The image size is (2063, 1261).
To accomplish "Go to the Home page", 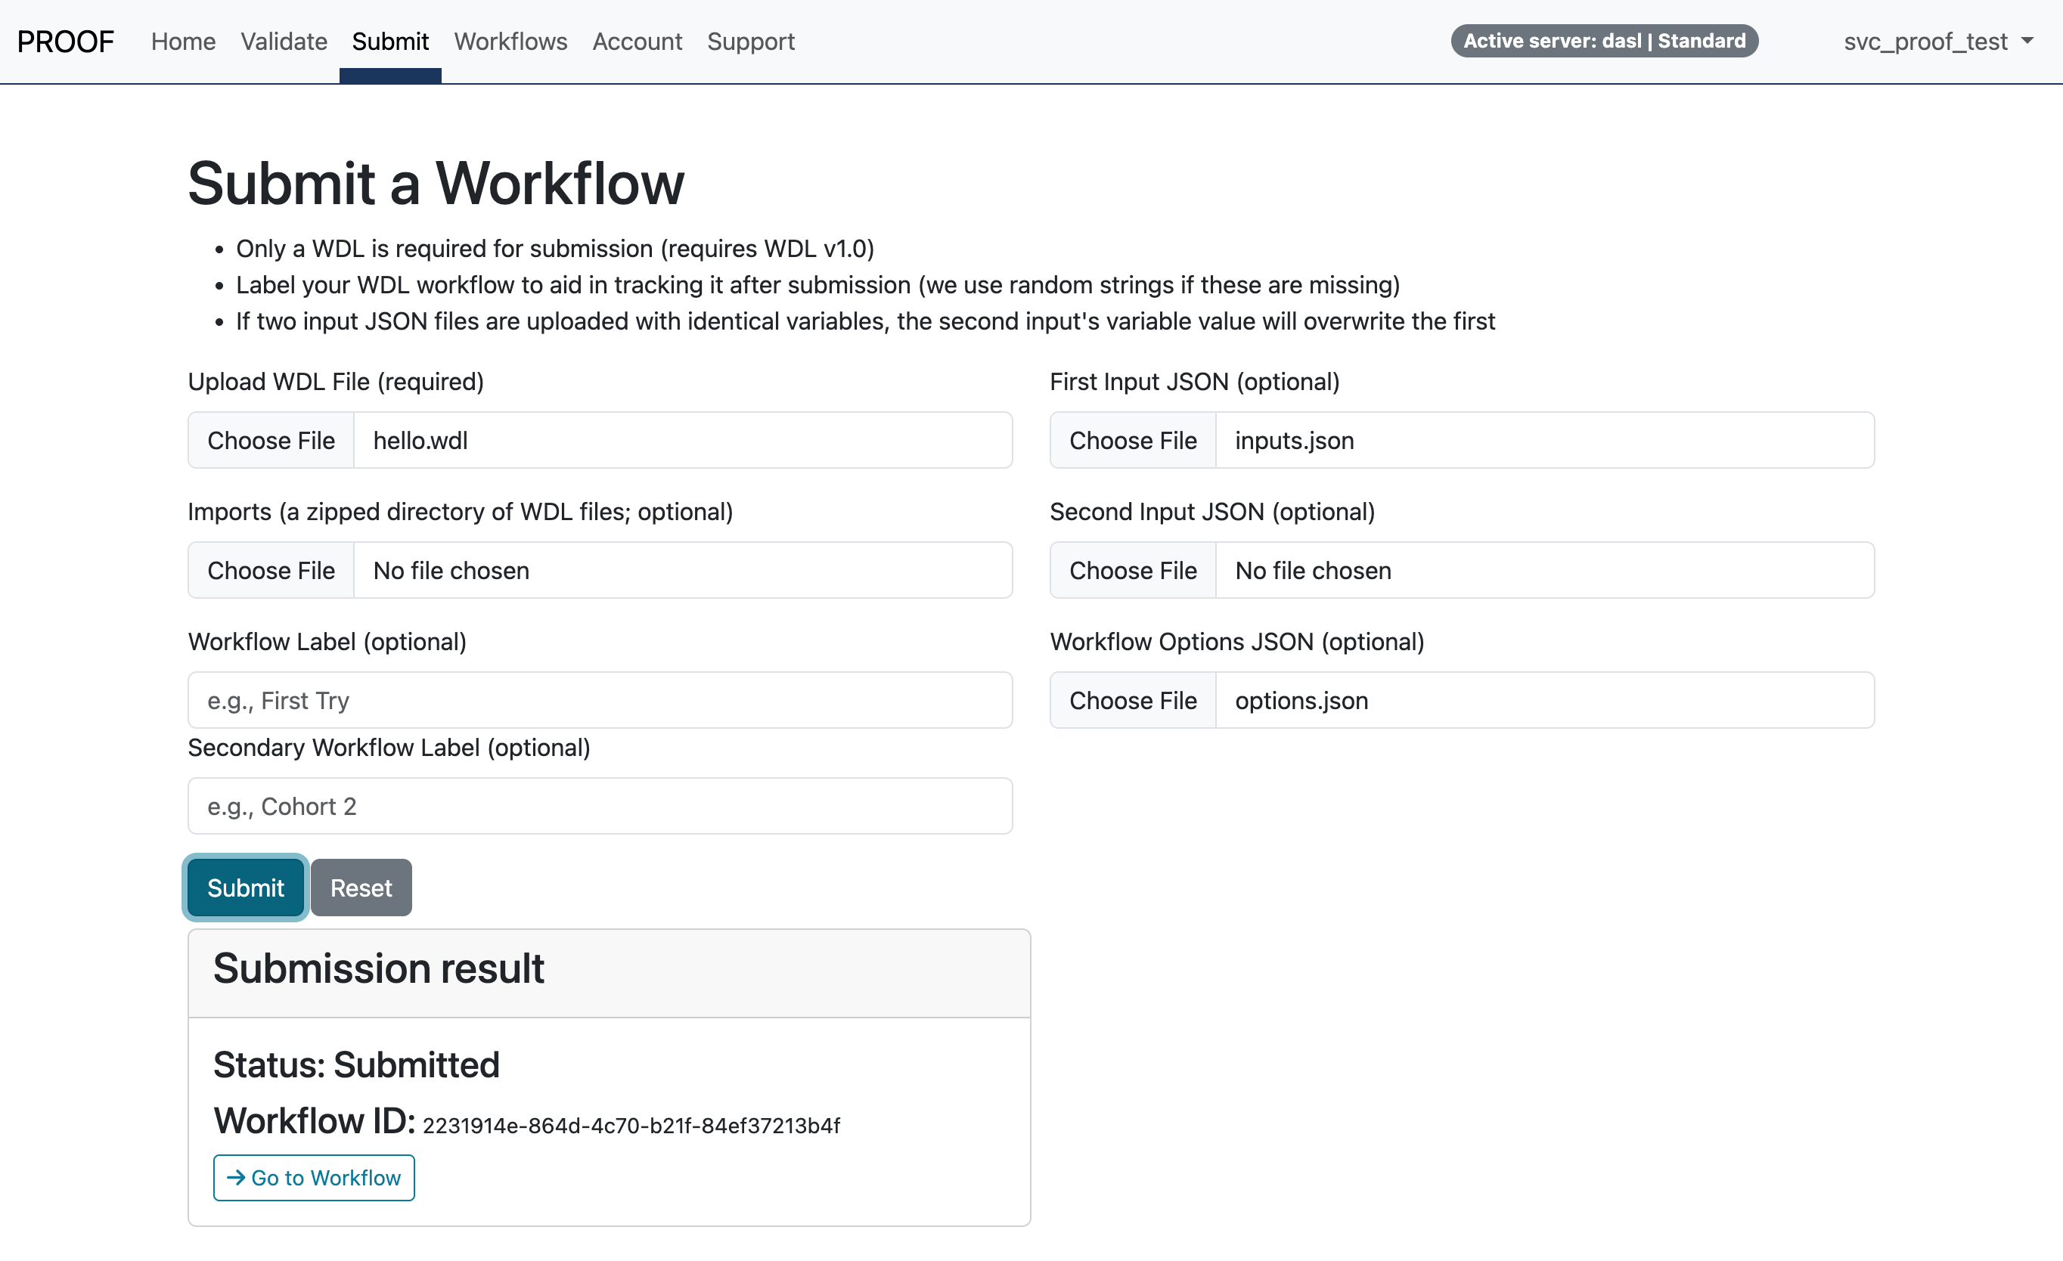I will coord(182,41).
